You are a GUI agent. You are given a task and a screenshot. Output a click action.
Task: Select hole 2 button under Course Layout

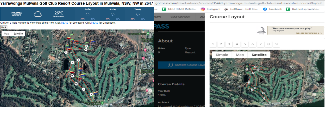point(221,44)
